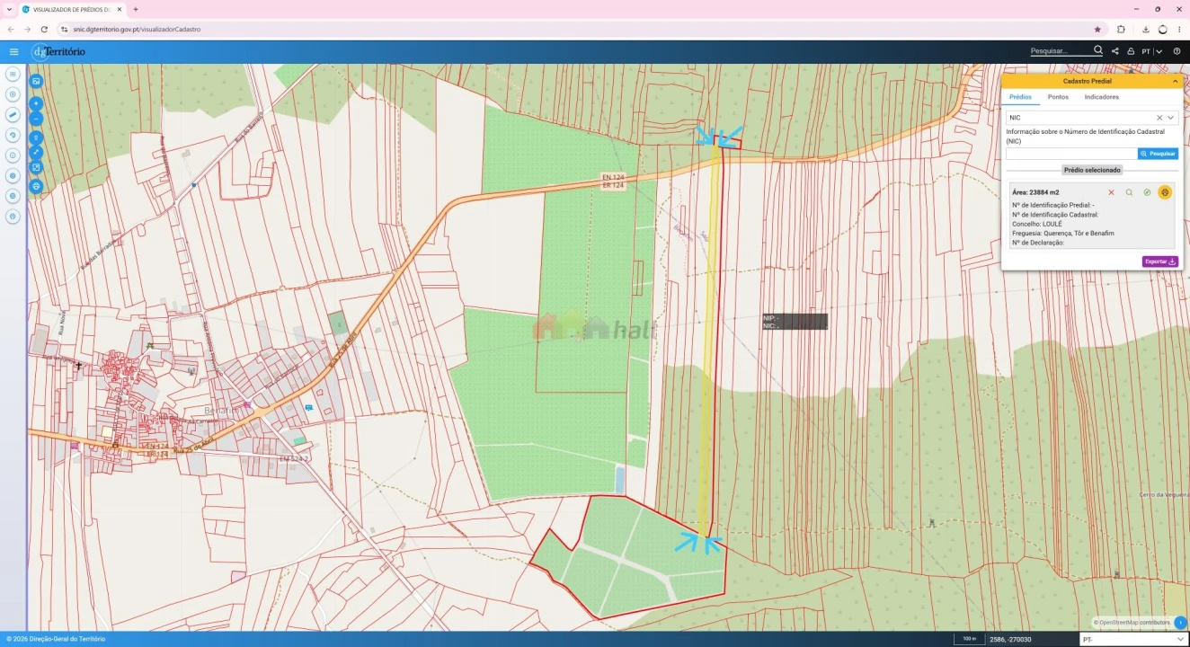Open the hamburger main menu
This screenshot has height=647, width=1190.
tap(13, 52)
